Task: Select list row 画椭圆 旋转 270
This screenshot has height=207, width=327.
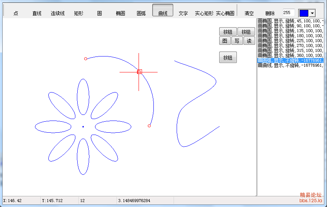Action: [x=290, y=45]
